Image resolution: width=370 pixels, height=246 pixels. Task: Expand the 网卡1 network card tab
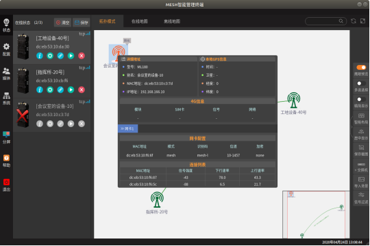point(127,128)
